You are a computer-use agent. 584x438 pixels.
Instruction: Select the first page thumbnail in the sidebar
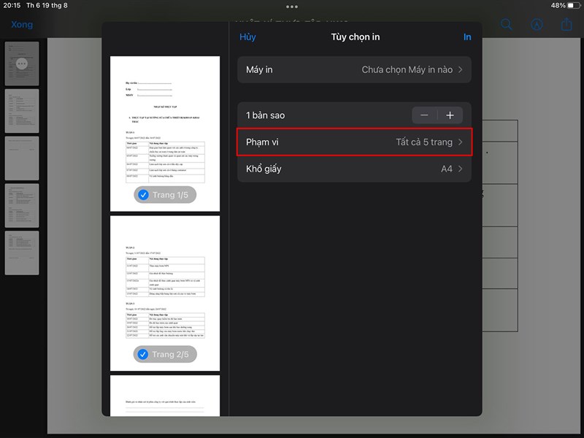click(21, 64)
